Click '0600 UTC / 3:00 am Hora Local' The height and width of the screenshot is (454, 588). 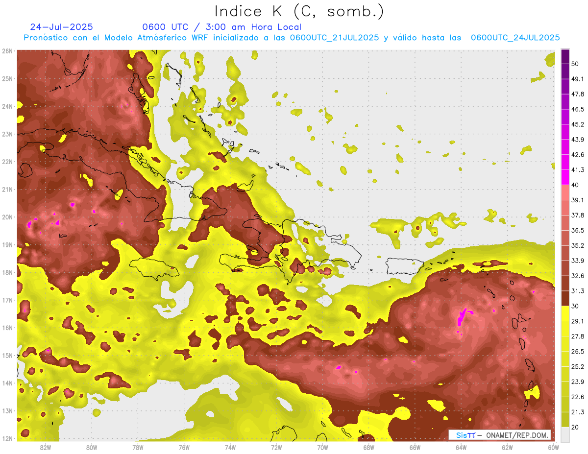222,27
